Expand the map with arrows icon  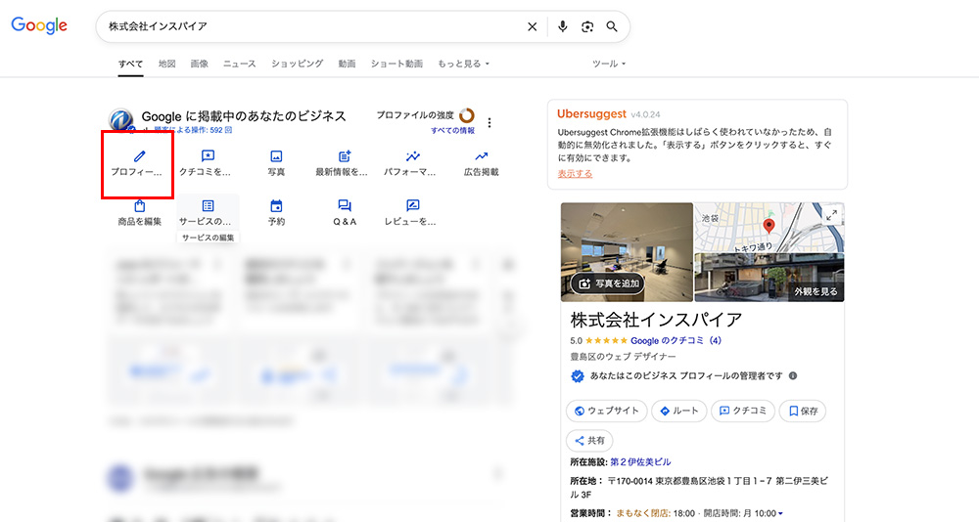point(831,215)
